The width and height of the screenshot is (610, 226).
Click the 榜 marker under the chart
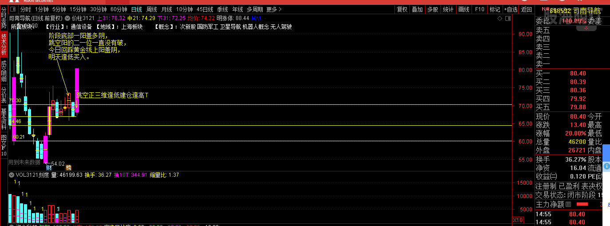coord(68,167)
